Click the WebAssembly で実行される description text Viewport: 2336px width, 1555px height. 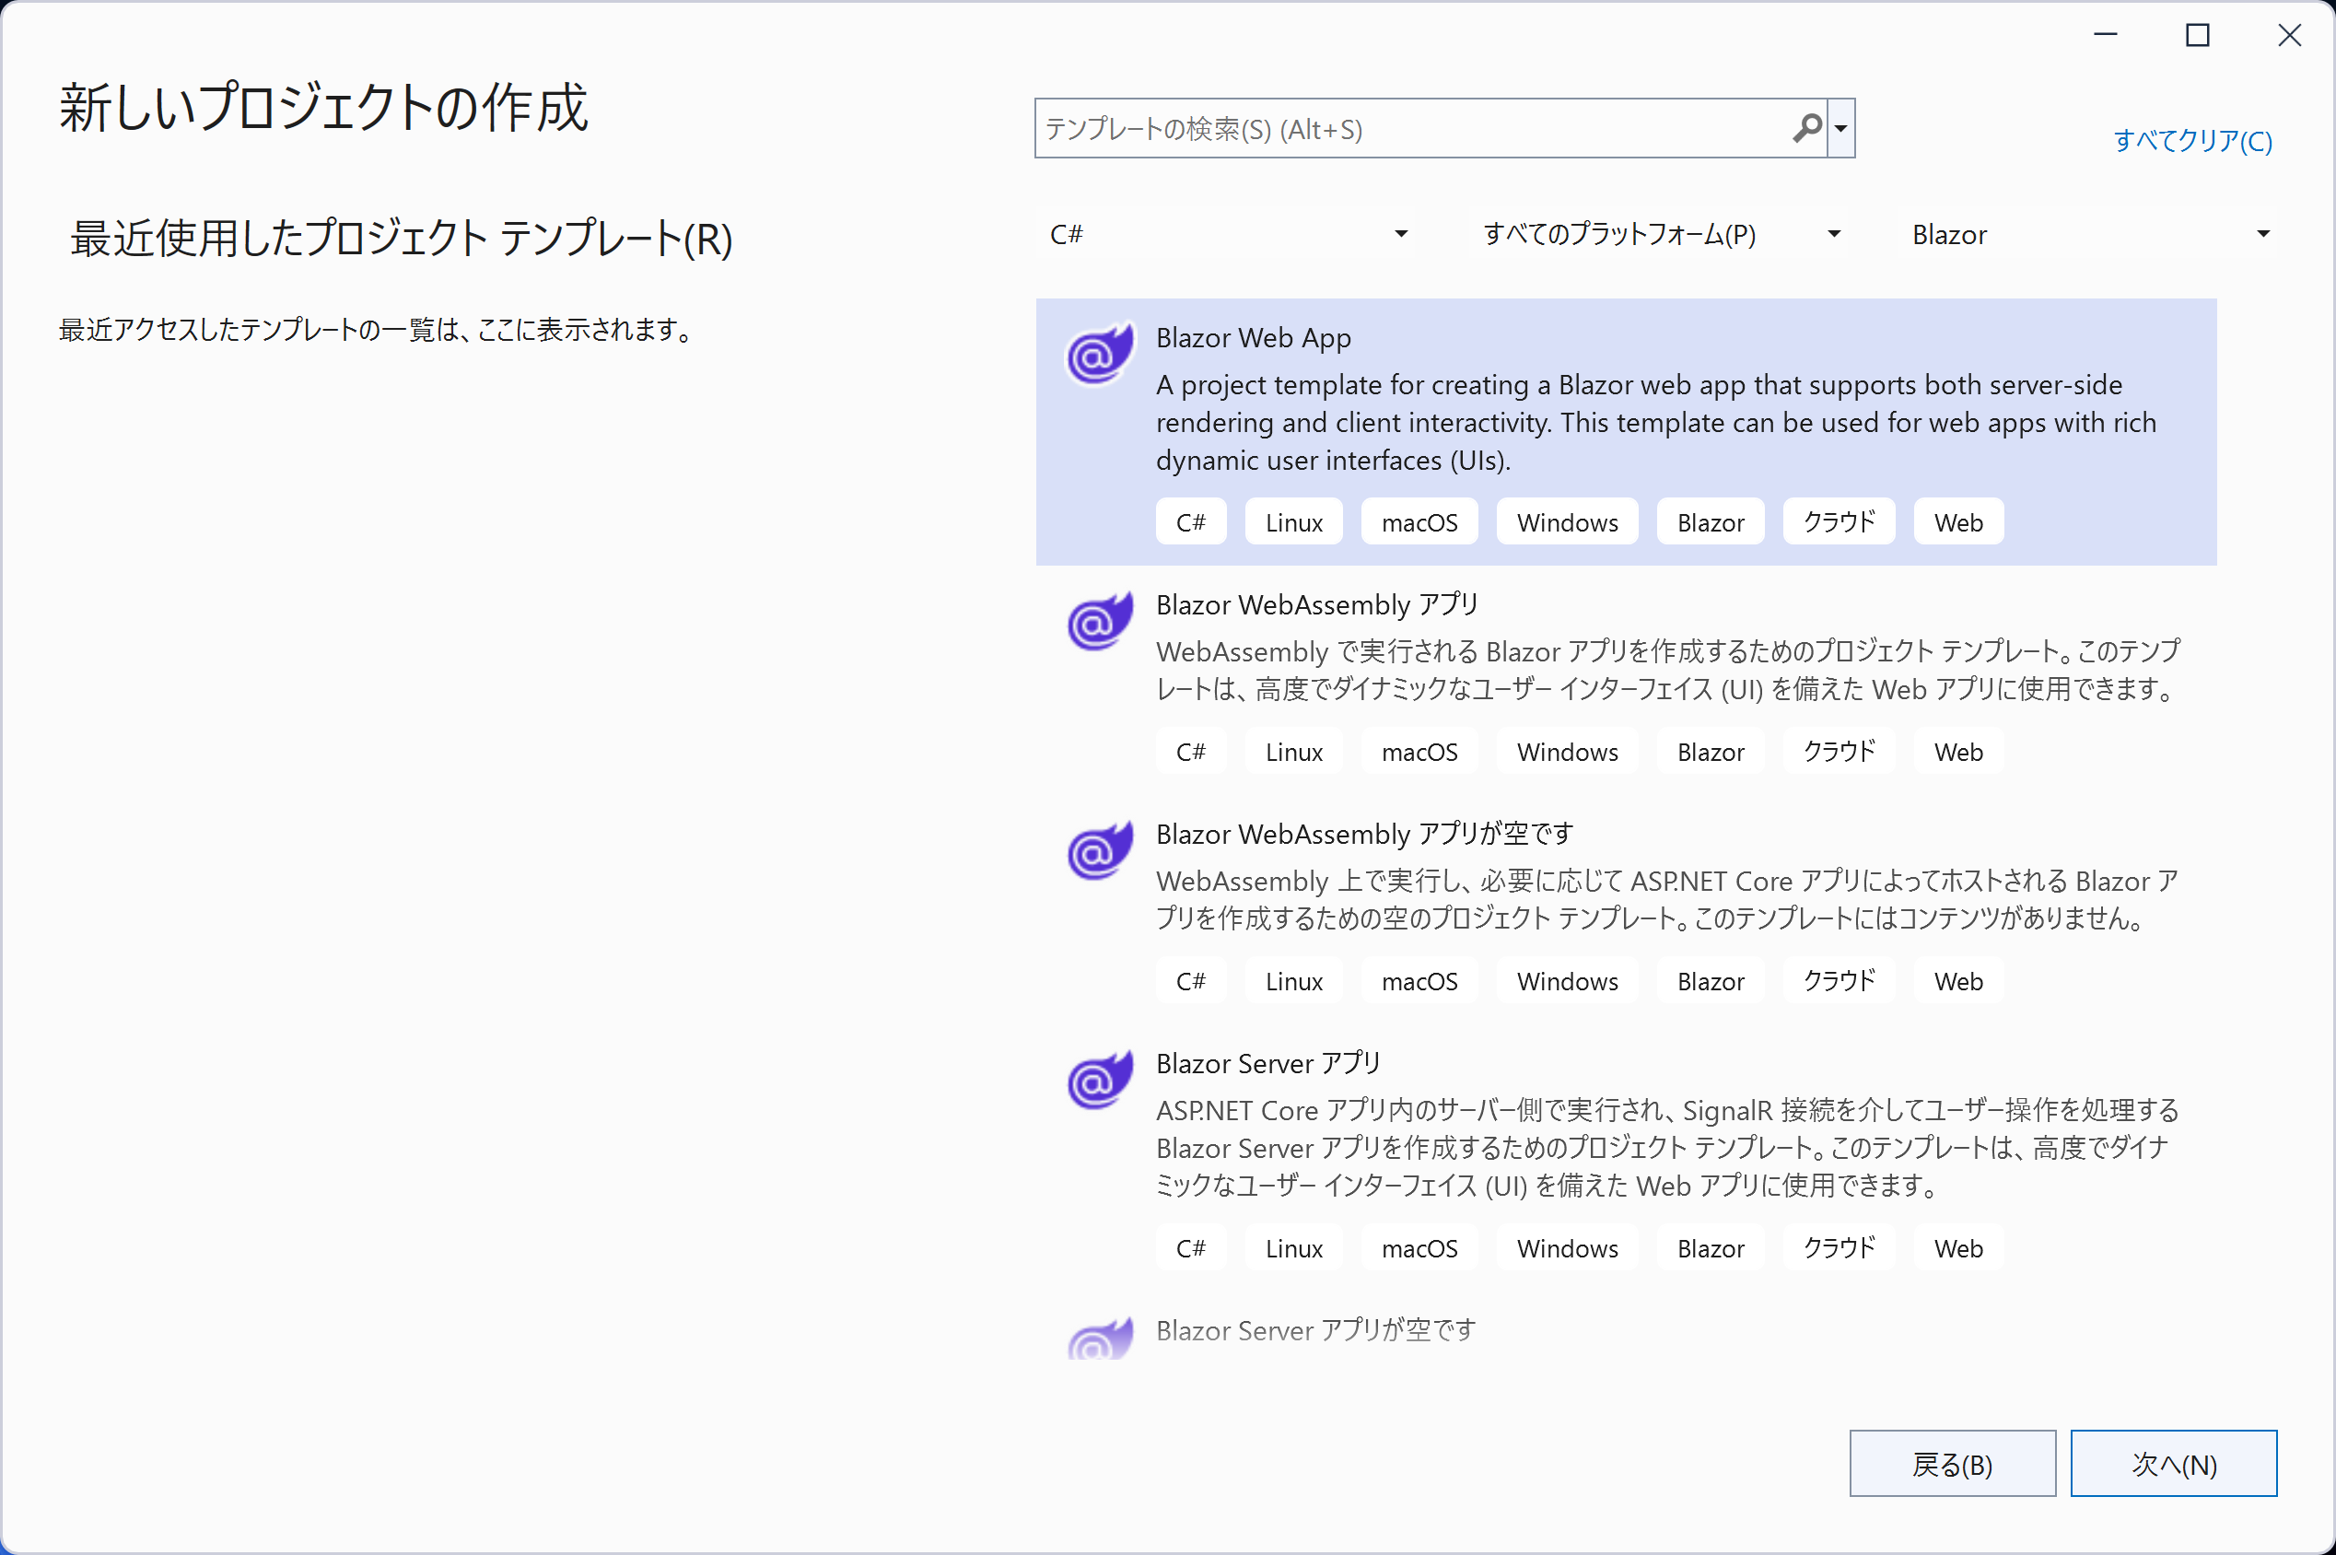pos(1668,670)
